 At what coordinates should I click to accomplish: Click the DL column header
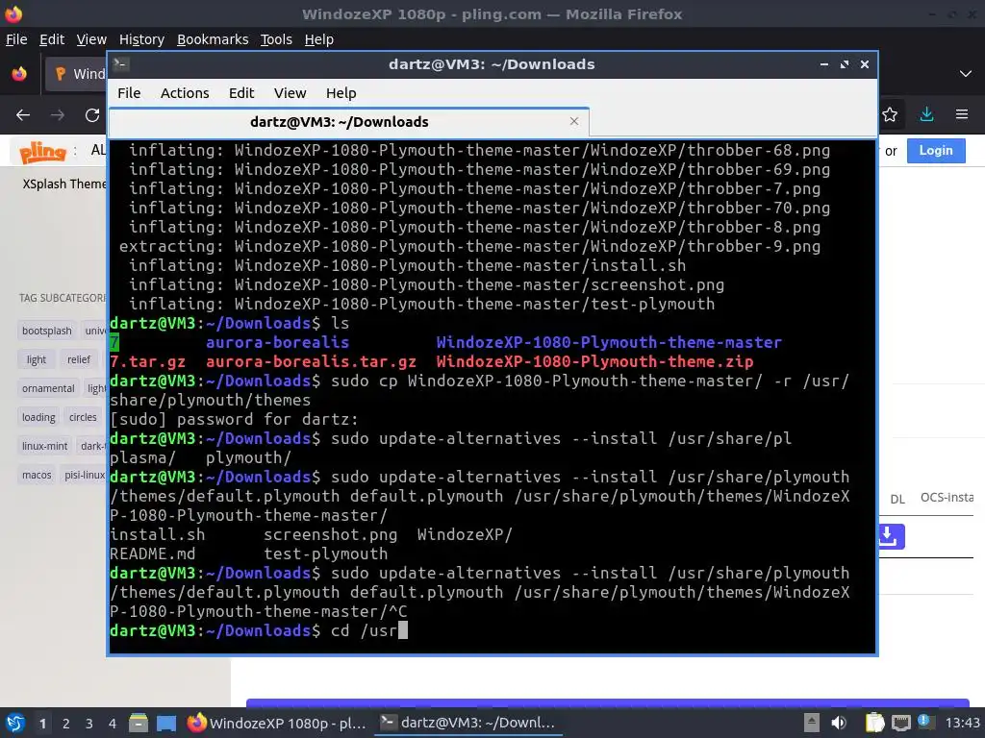(897, 499)
